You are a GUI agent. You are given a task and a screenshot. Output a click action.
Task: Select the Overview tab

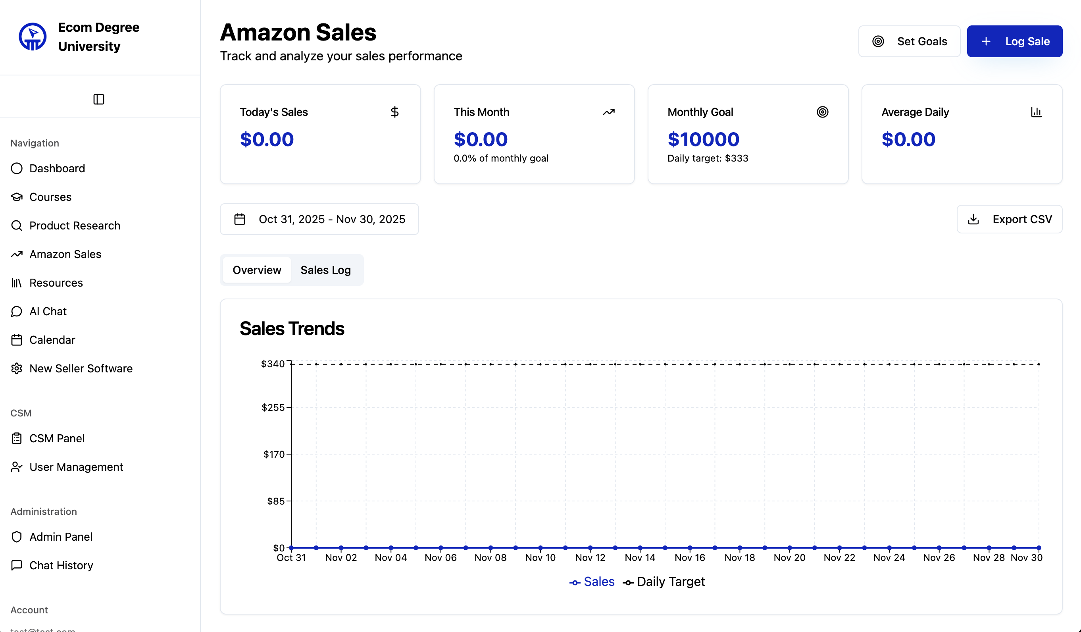pyautogui.click(x=256, y=270)
